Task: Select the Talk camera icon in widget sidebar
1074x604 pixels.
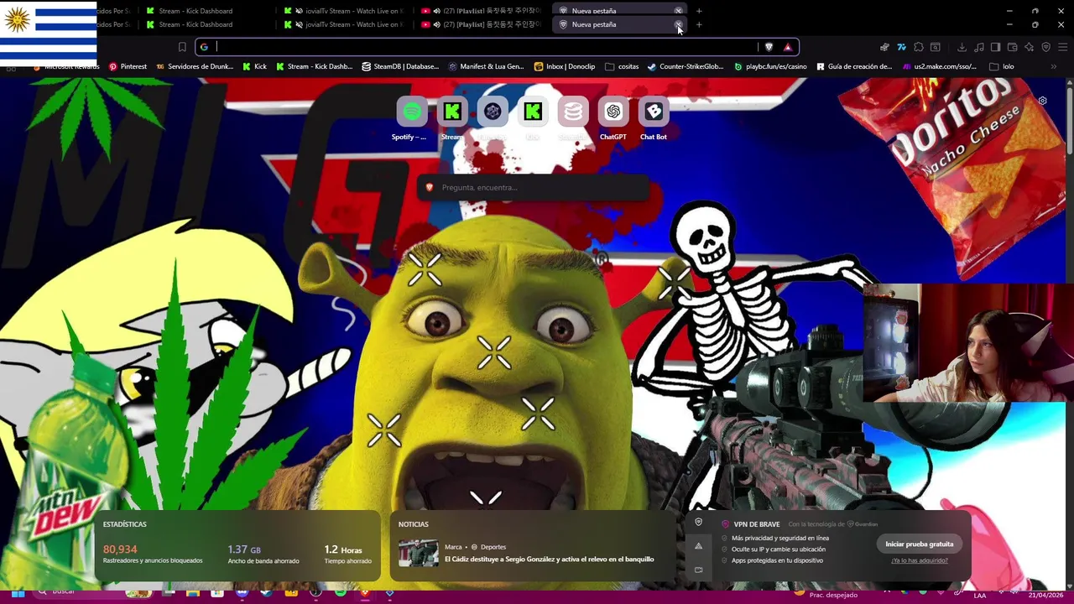Action: pyautogui.click(x=698, y=570)
